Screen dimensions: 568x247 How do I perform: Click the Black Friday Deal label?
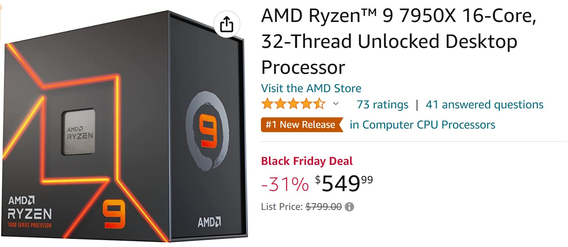coord(307,161)
